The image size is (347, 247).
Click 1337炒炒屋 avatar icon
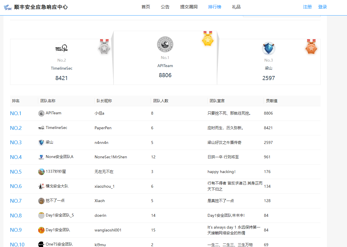coord(41,172)
